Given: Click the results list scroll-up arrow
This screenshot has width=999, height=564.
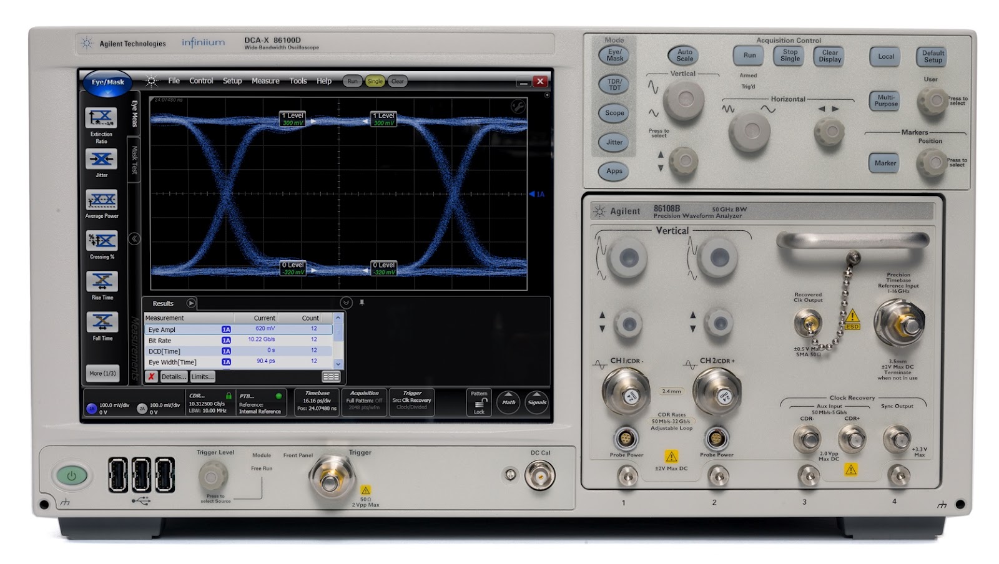Looking at the screenshot, I should (338, 318).
